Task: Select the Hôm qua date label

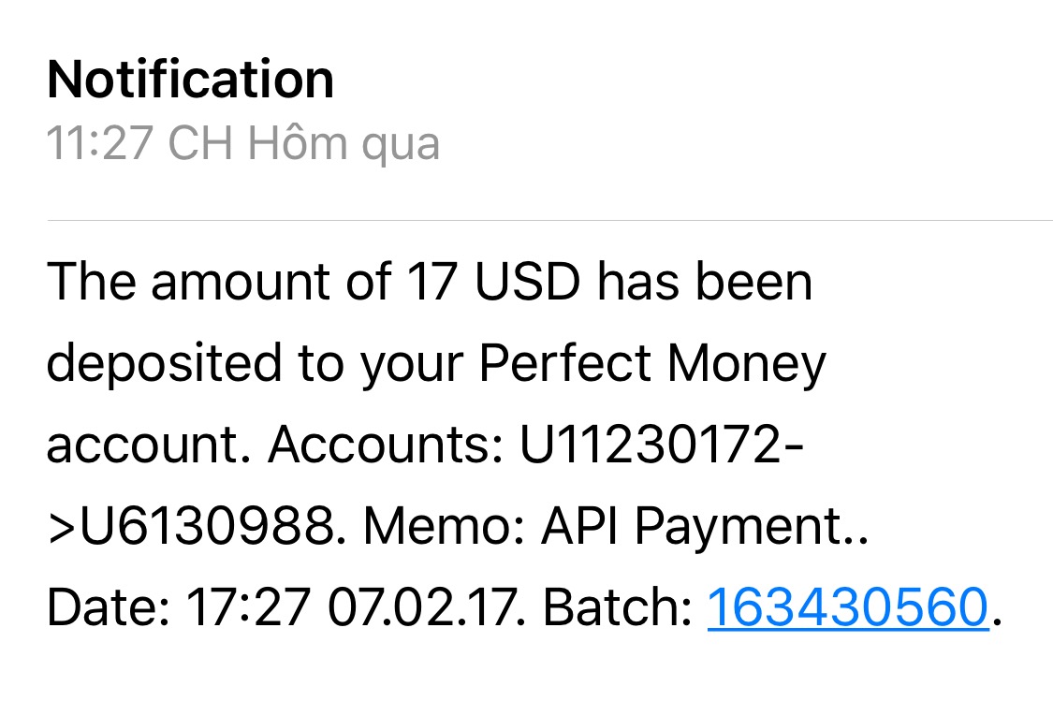Action: [343, 144]
